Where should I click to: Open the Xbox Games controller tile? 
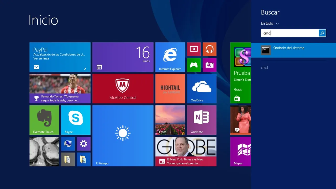[x=194, y=65]
